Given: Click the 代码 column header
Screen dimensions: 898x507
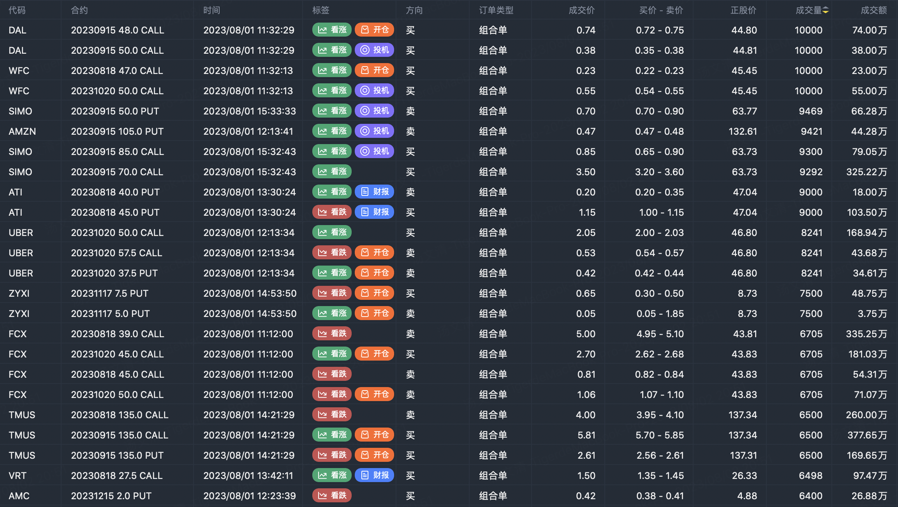Looking at the screenshot, I should pos(17,11).
